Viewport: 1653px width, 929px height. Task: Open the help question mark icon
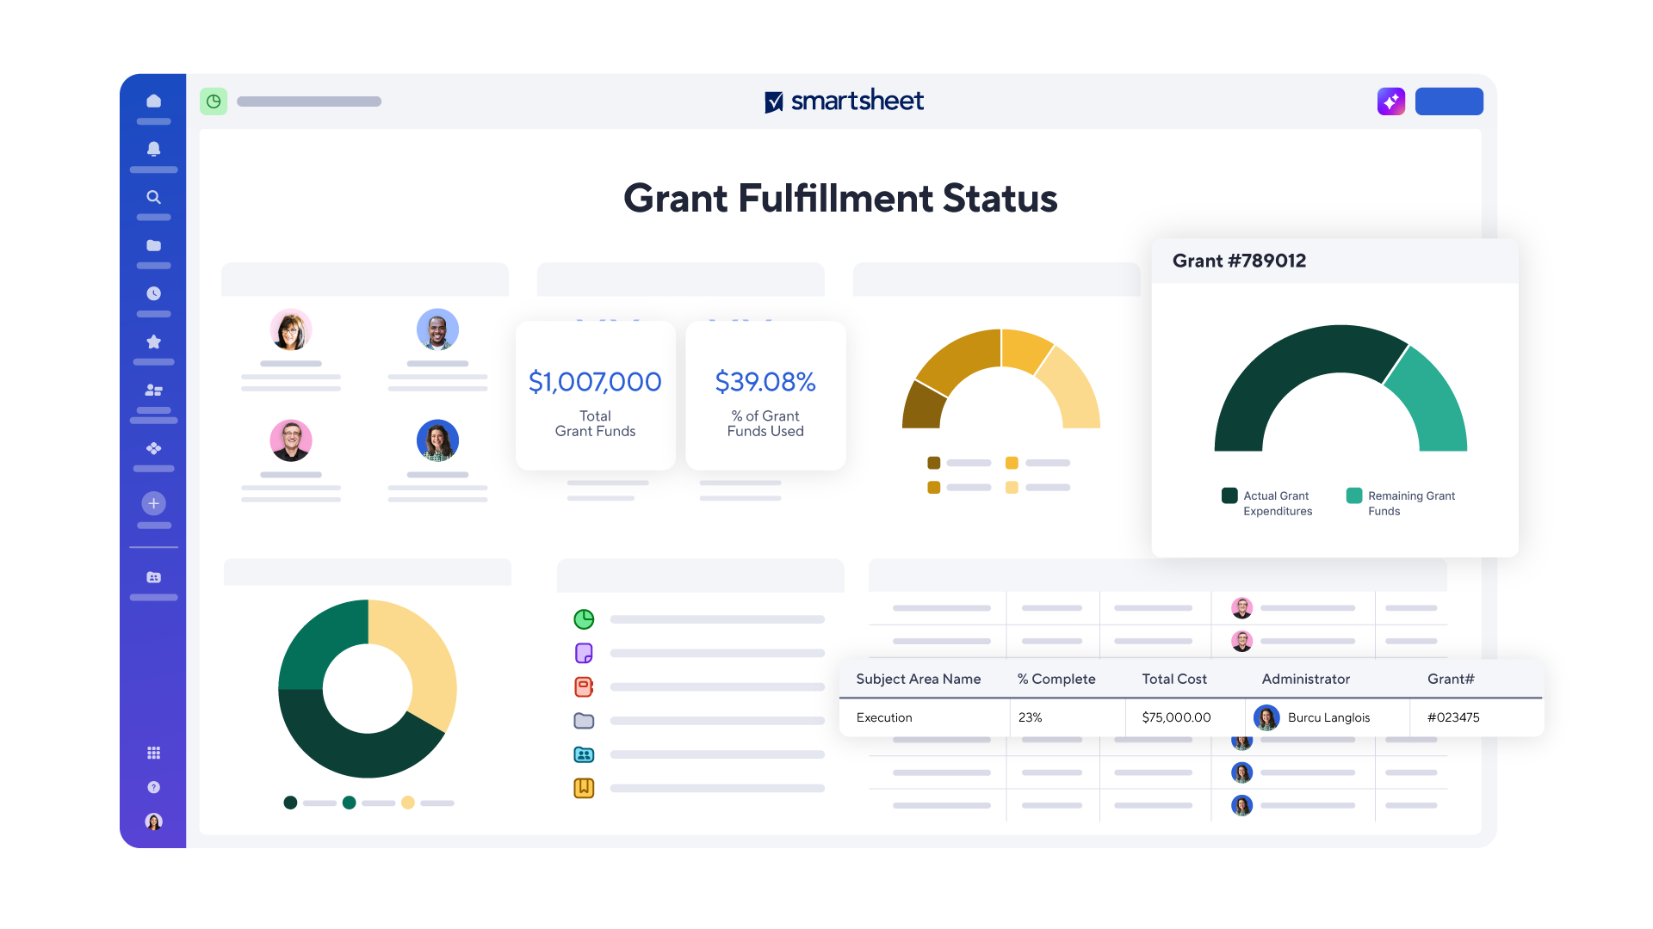(x=153, y=787)
